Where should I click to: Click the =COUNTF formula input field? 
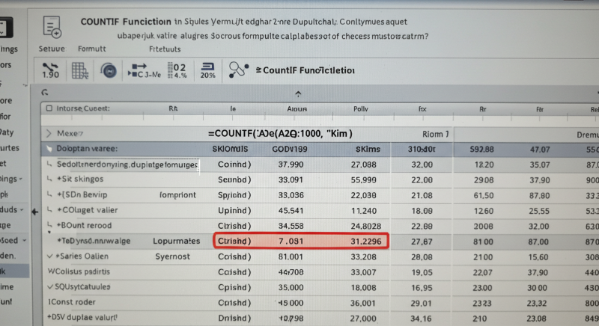[280, 133]
